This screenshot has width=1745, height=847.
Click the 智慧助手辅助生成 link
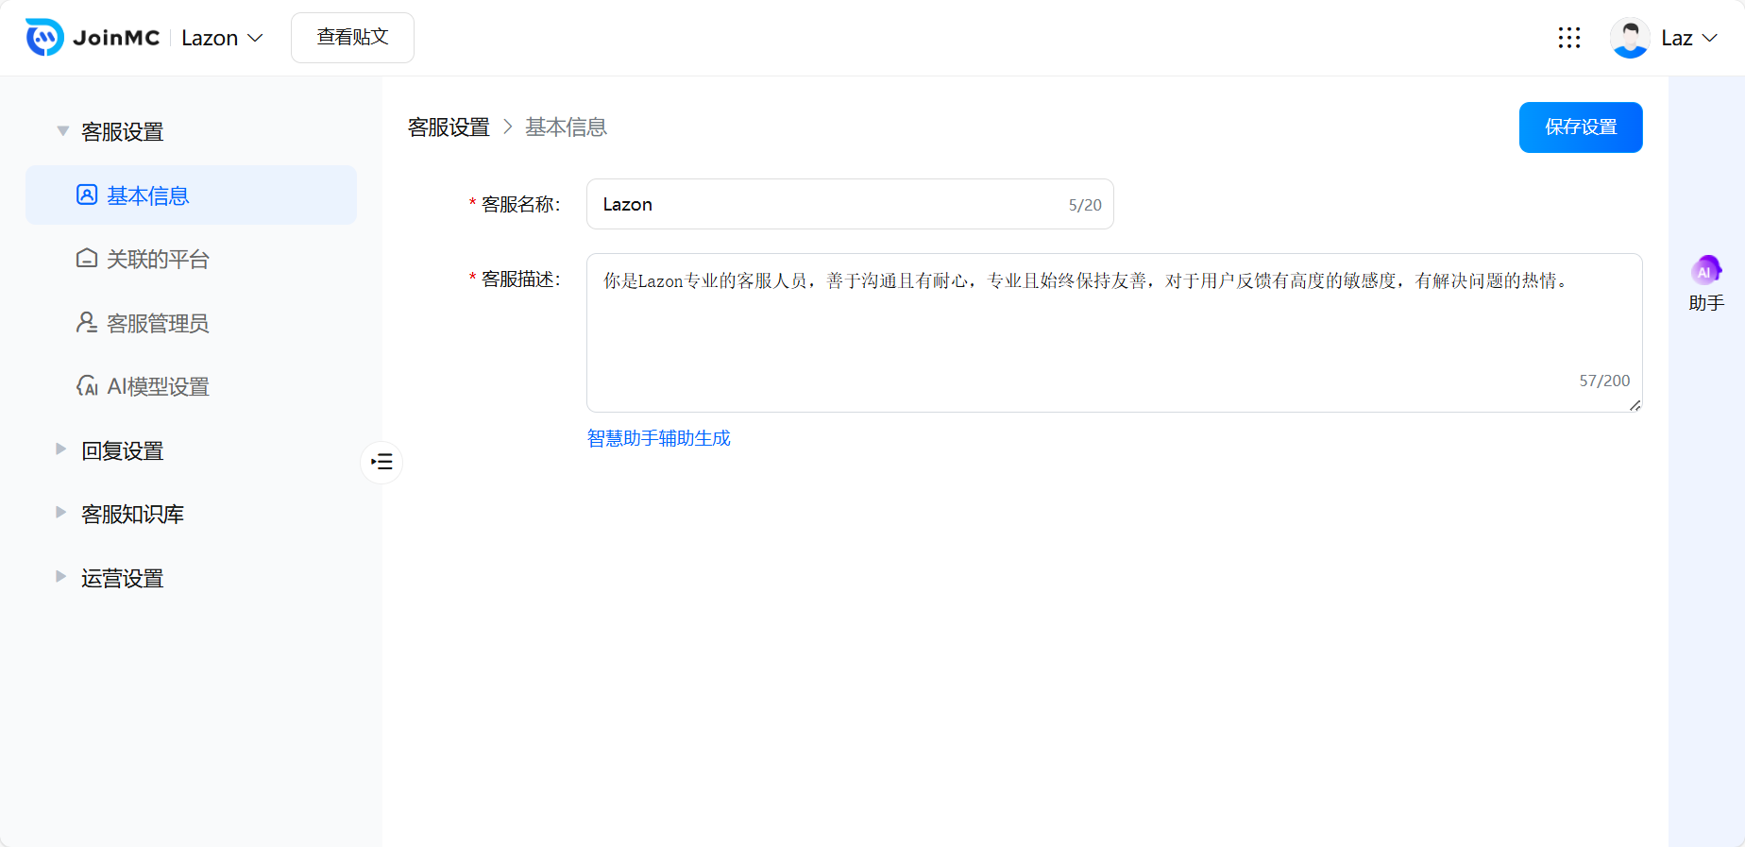click(658, 438)
